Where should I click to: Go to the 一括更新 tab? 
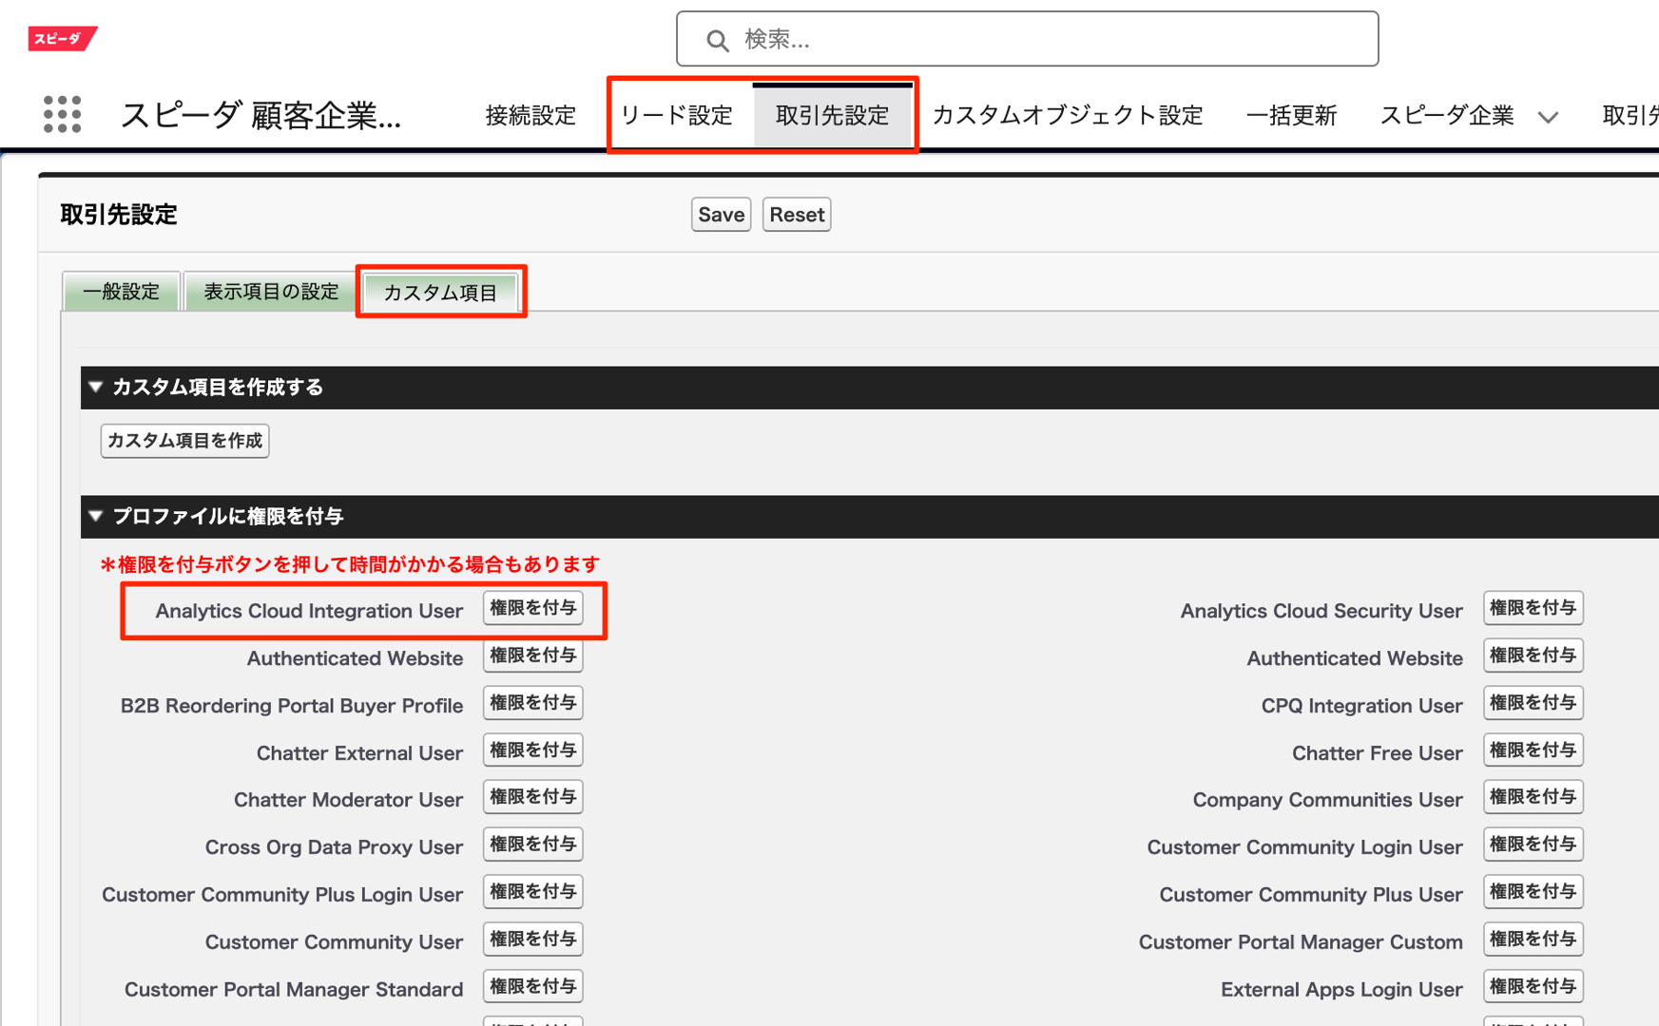pyautogui.click(x=1290, y=116)
